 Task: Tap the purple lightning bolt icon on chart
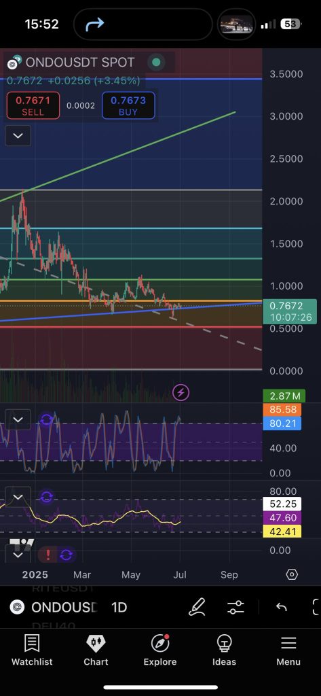[x=181, y=392]
